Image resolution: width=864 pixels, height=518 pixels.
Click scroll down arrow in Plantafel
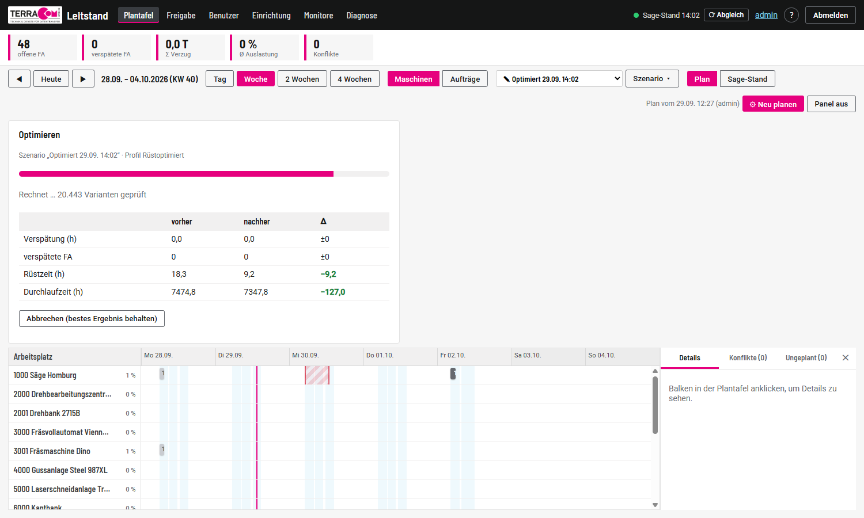[655, 505]
